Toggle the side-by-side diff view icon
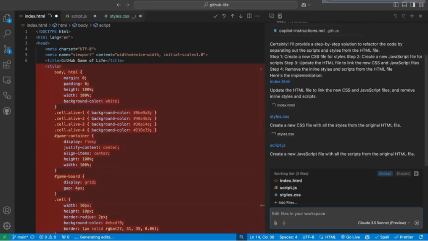The height and width of the screenshot is (241, 428). point(249,16)
